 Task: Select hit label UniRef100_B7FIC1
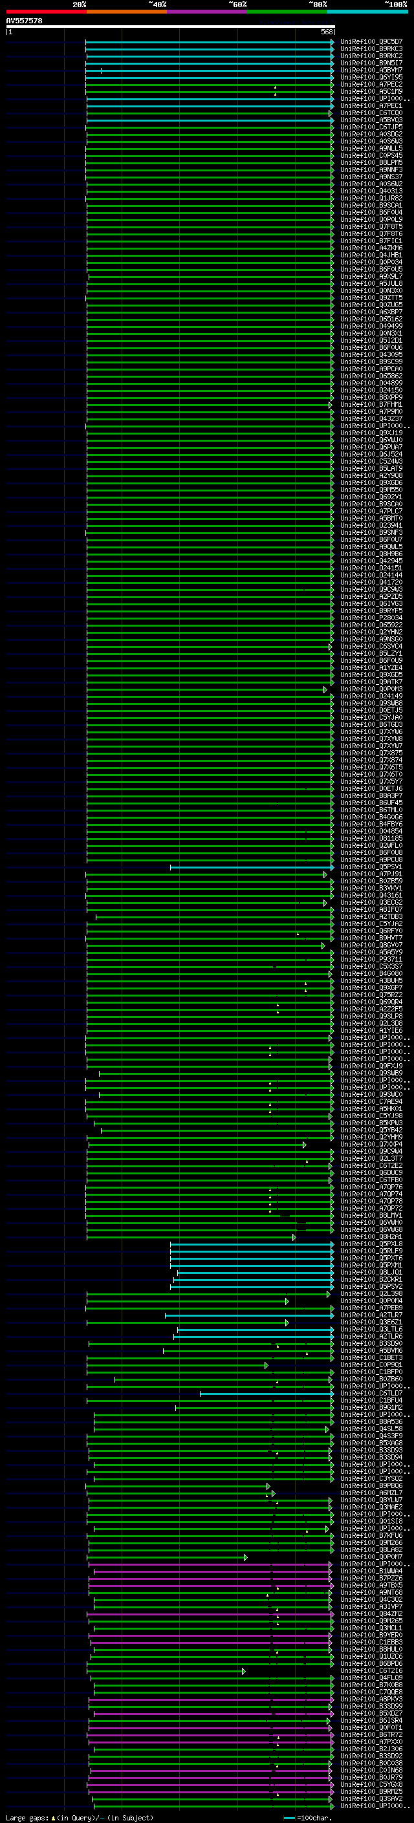(371, 241)
